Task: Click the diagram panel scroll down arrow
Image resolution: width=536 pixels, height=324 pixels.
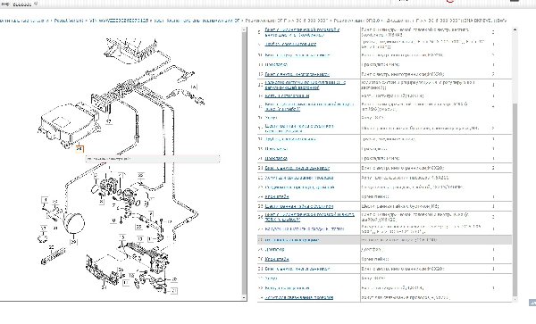Action: 244,298
